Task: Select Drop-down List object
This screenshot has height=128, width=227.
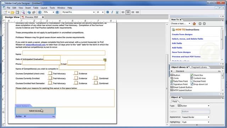Action: tap(199, 84)
